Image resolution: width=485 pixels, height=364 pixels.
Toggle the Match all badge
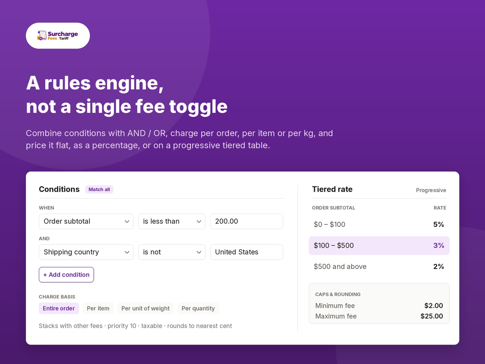tap(99, 189)
